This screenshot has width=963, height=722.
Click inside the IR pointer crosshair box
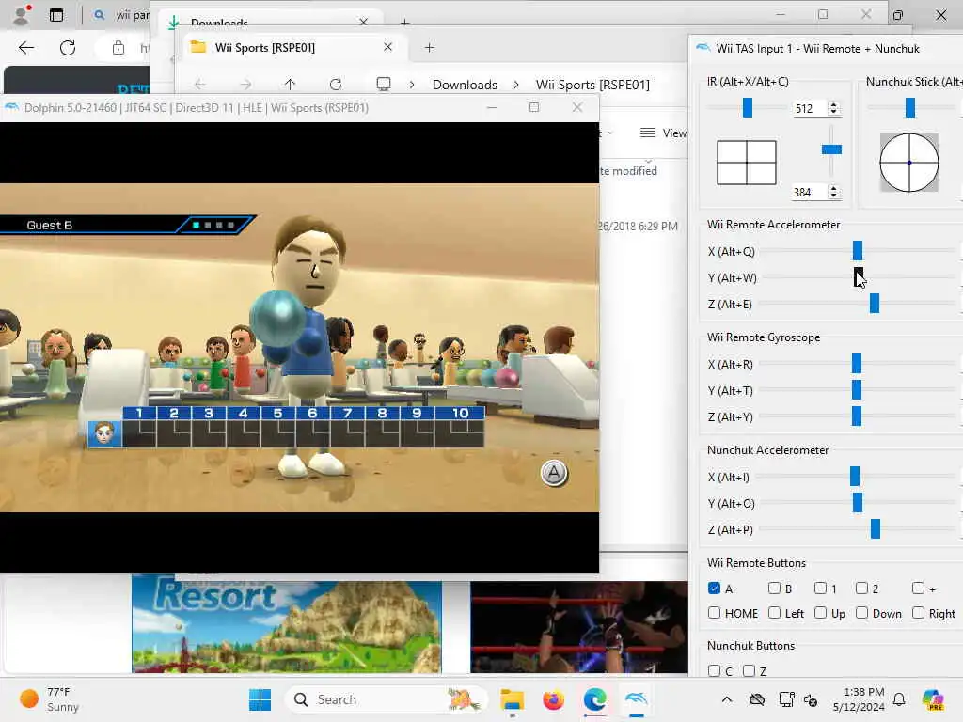[x=746, y=163]
